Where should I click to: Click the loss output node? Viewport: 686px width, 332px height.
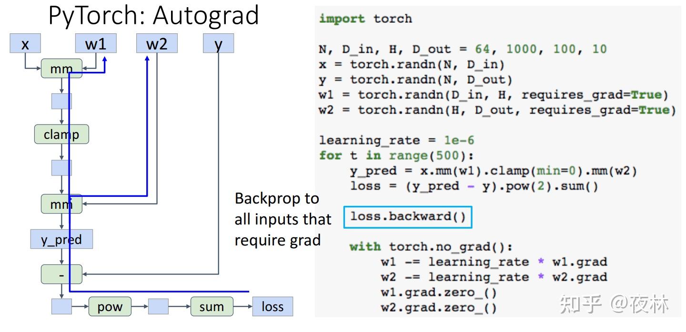tap(272, 307)
